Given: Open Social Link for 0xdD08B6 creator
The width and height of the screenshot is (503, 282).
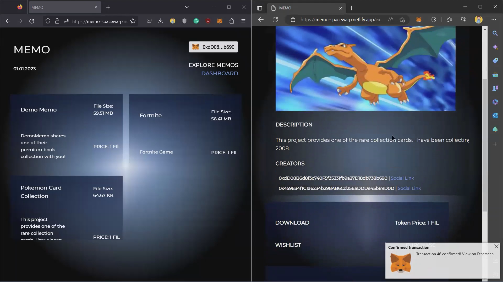Looking at the screenshot, I should (402, 178).
